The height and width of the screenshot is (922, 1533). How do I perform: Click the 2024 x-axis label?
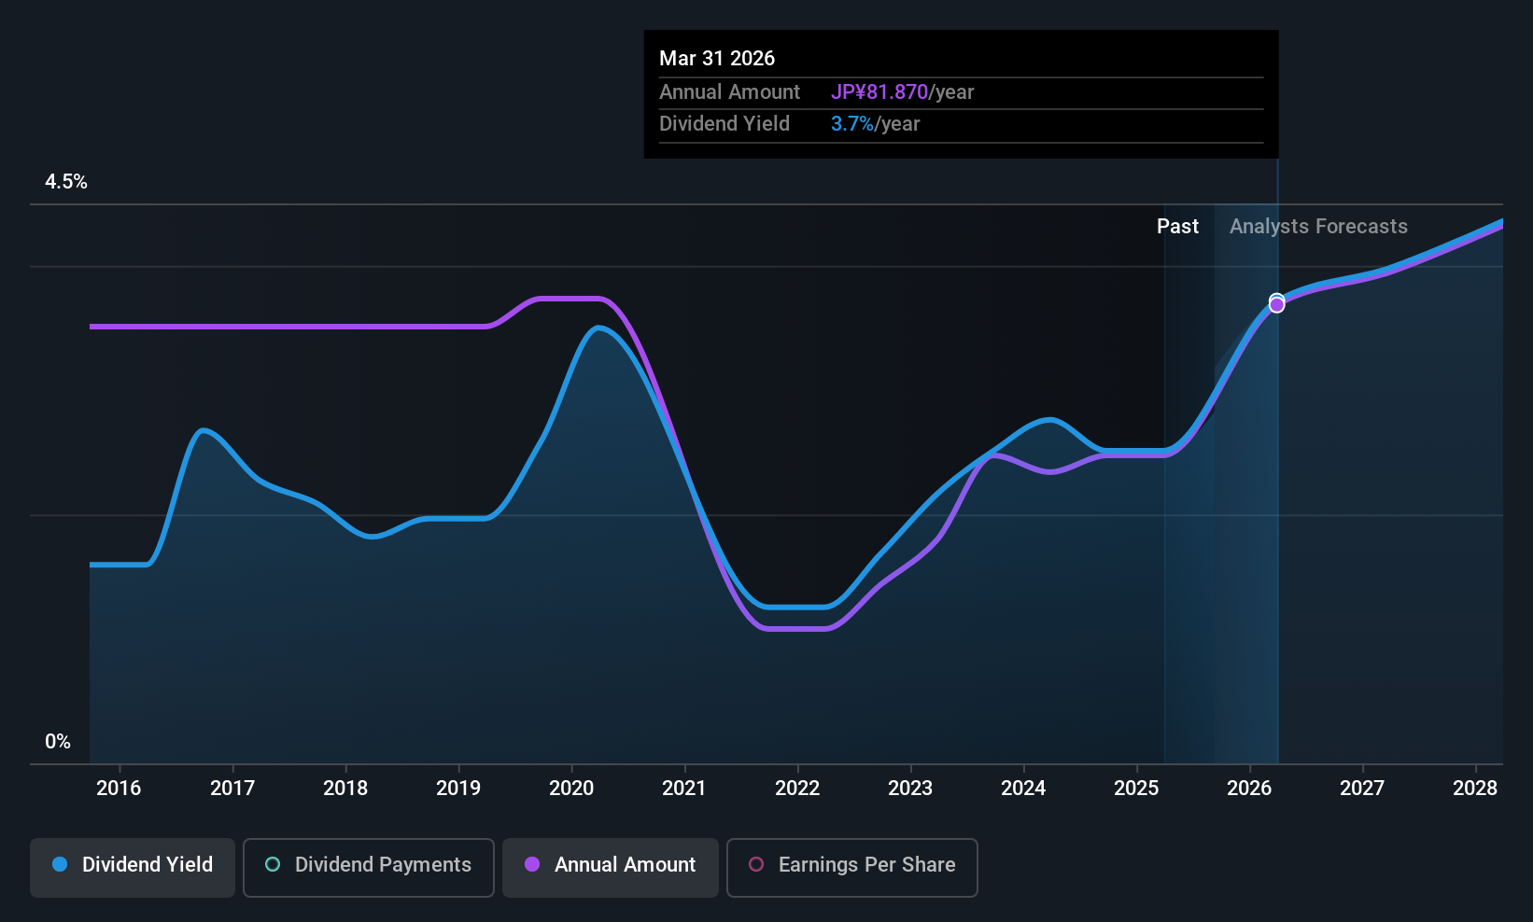click(1023, 788)
